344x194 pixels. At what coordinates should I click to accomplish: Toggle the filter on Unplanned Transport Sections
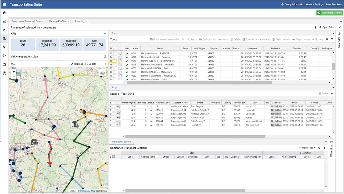[x=324, y=148]
